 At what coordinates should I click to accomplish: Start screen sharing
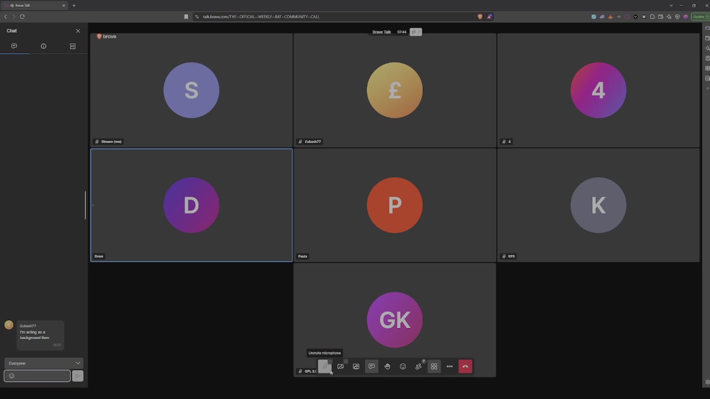pyautogui.click(x=356, y=366)
